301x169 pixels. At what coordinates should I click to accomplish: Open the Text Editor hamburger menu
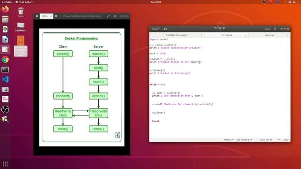pyautogui.click(x=275, y=29)
